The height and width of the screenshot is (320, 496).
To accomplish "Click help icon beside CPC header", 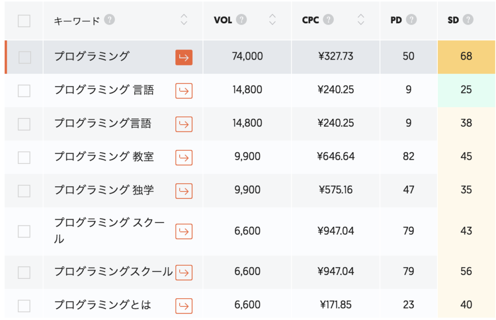I will click(329, 20).
